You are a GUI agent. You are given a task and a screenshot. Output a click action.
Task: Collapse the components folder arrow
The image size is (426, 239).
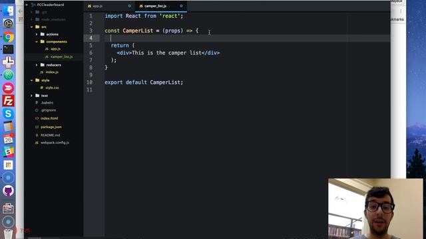pyautogui.click(x=37, y=42)
